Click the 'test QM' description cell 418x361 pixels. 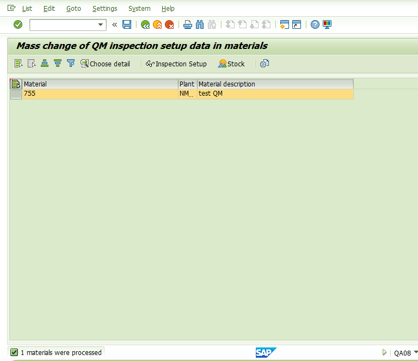[275, 94]
